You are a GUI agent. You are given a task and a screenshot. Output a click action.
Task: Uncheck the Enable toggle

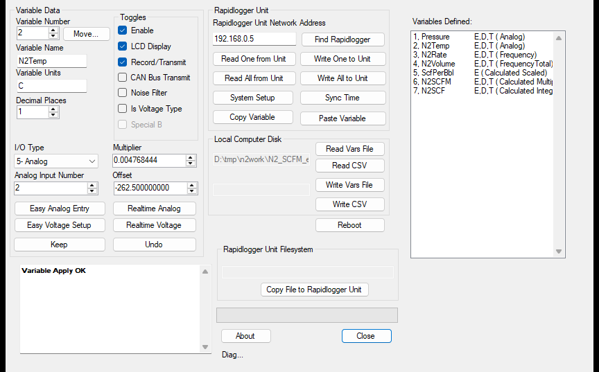[x=122, y=30]
